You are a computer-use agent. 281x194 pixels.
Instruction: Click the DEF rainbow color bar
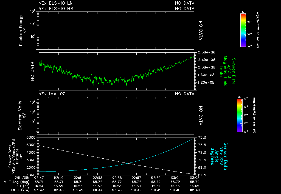pyautogui.click(x=240, y=115)
